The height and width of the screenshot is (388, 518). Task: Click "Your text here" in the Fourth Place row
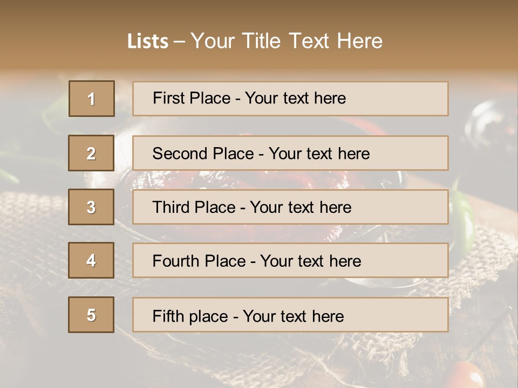pyautogui.click(x=310, y=261)
